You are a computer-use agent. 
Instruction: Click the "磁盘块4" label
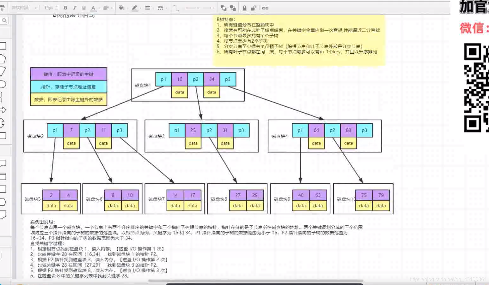click(280, 136)
